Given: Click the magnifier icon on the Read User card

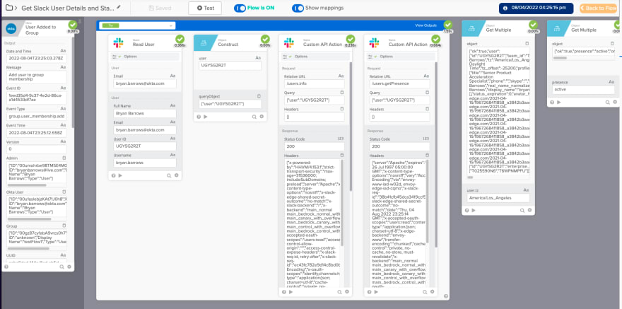Looking at the screenshot, I should tap(169, 175).
